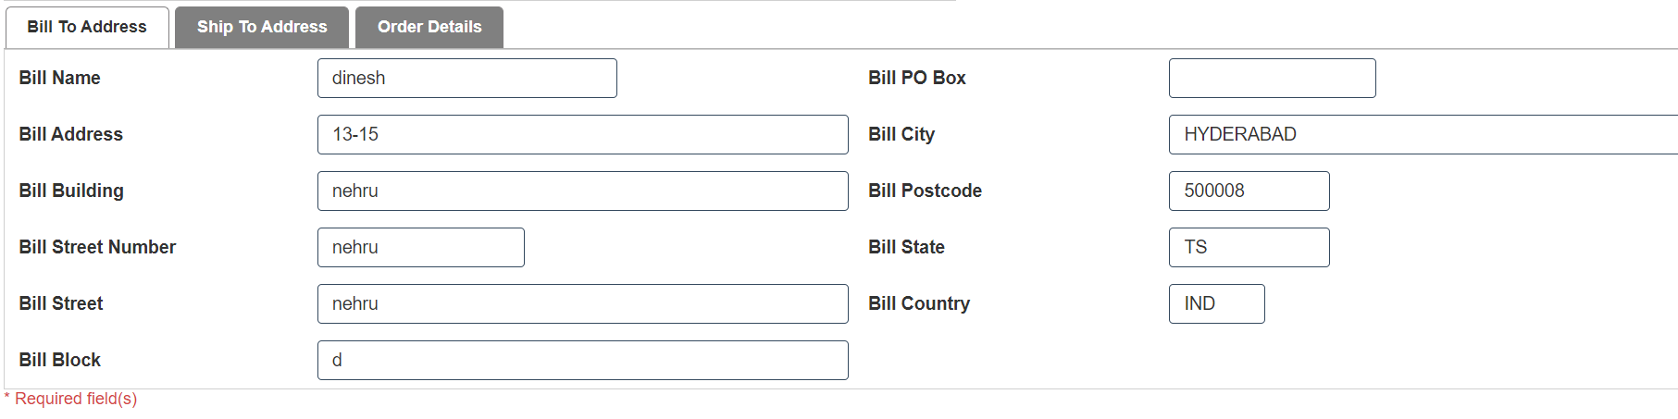1678x419 pixels.
Task: Open the Order Details tab
Action: click(429, 27)
